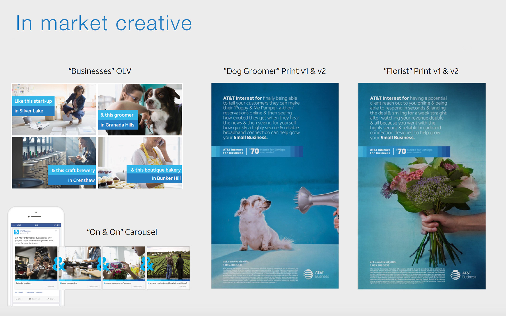Click the AT&T Business logo on Dog Groomer ad

tap(316, 274)
